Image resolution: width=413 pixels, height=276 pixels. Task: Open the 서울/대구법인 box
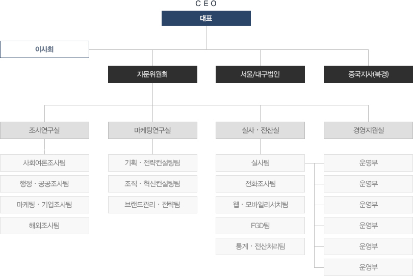point(260,74)
